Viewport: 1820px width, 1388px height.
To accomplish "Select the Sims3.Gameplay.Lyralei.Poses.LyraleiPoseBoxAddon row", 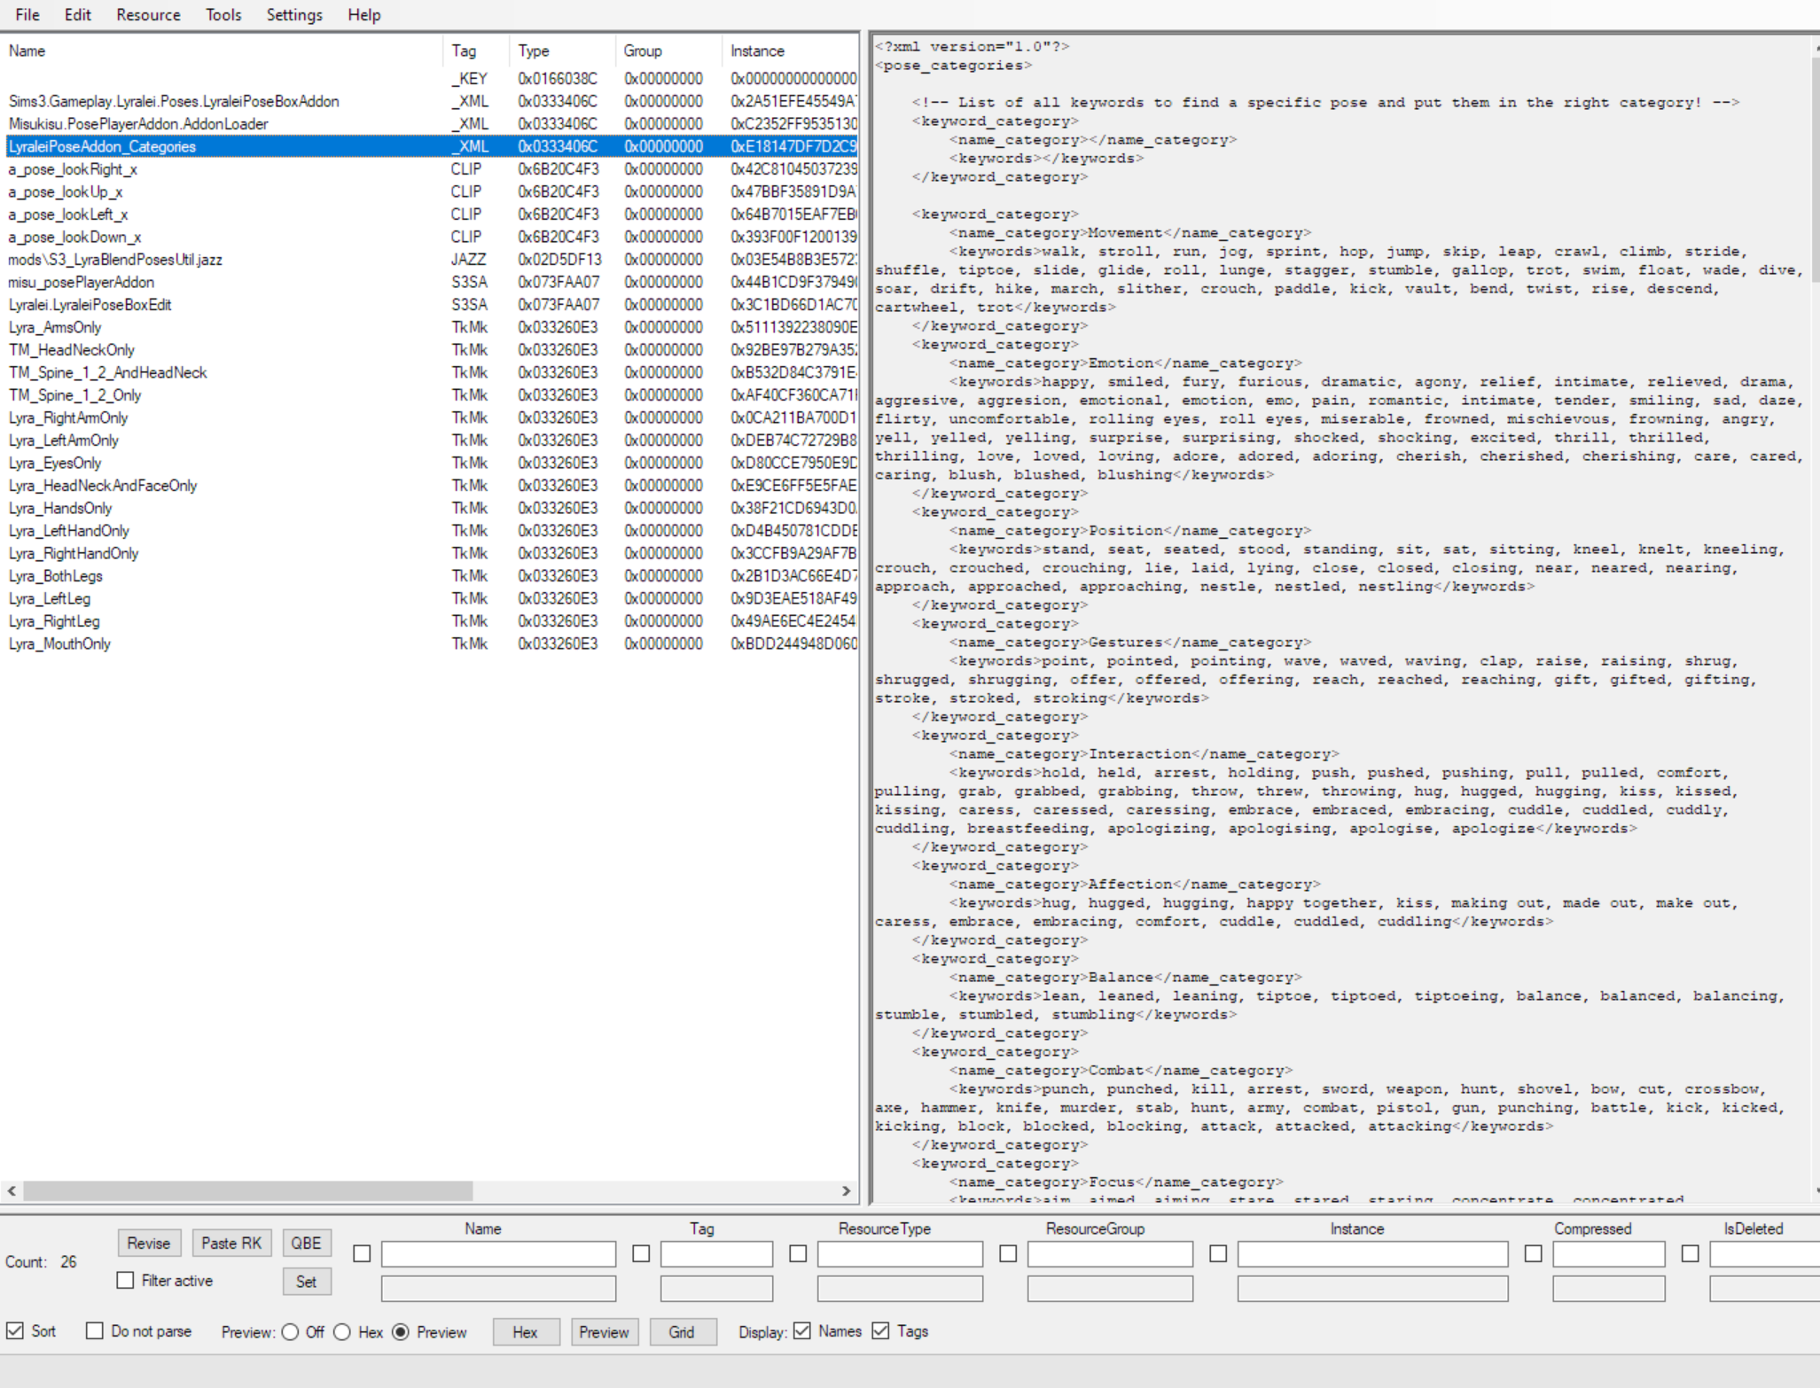I will pos(431,101).
